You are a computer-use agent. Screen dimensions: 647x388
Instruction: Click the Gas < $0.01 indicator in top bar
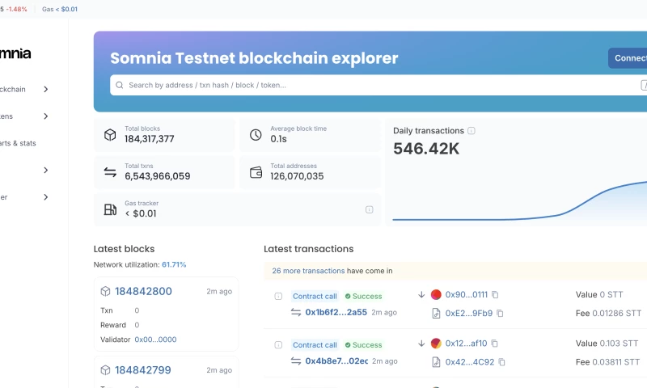coord(59,9)
